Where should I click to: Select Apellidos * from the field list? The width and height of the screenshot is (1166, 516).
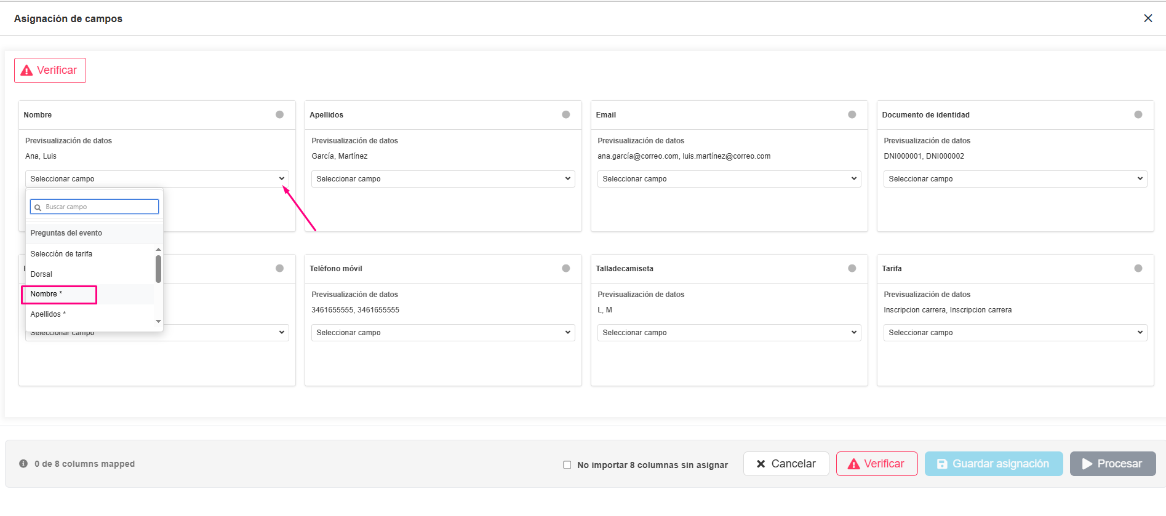click(48, 314)
